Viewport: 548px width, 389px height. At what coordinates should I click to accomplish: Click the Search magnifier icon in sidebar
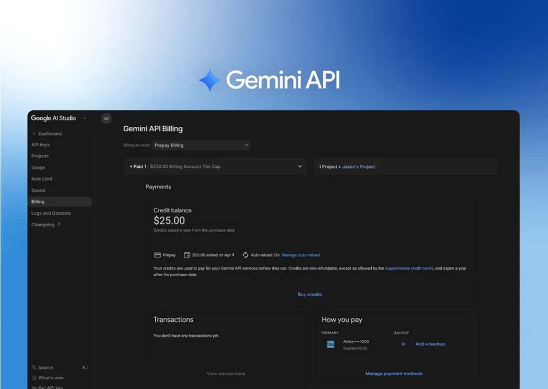point(34,367)
